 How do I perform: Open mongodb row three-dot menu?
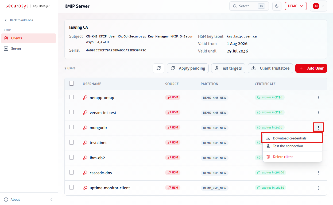point(318,128)
